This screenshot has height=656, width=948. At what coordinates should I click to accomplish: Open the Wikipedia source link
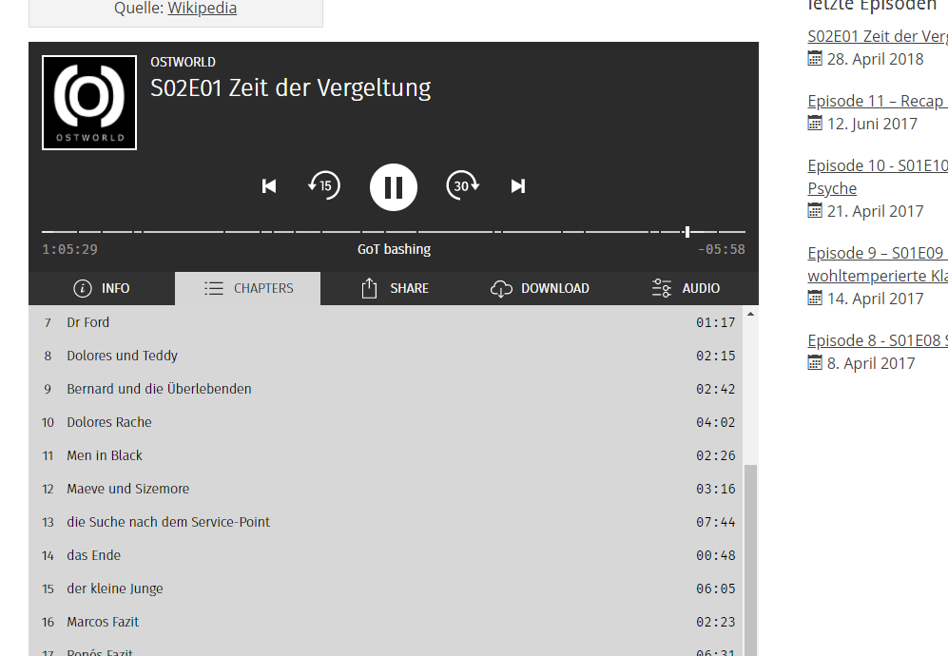click(202, 9)
